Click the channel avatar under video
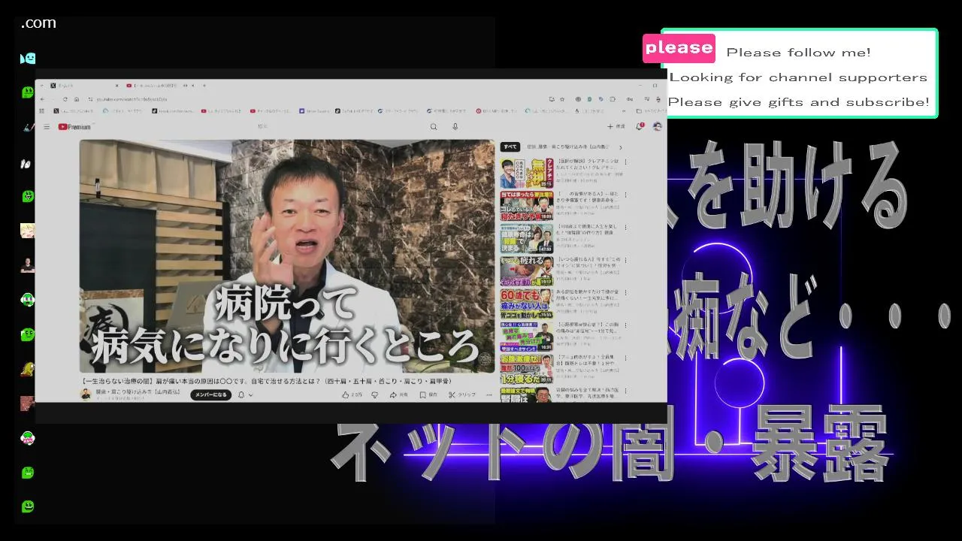This screenshot has height=541, width=962. [86, 394]
